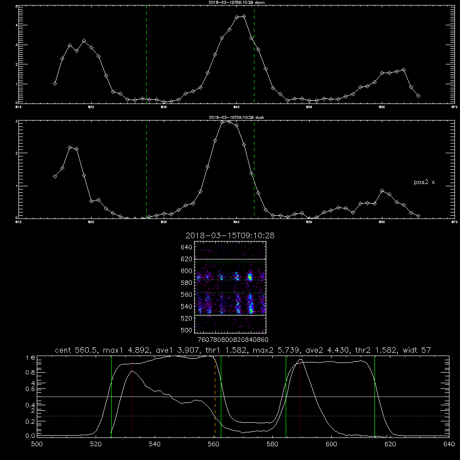This screenshot has height=460, width=460.
Task: Click the y-axis label '1.6' in bottom plot
Action: [30, 358]
